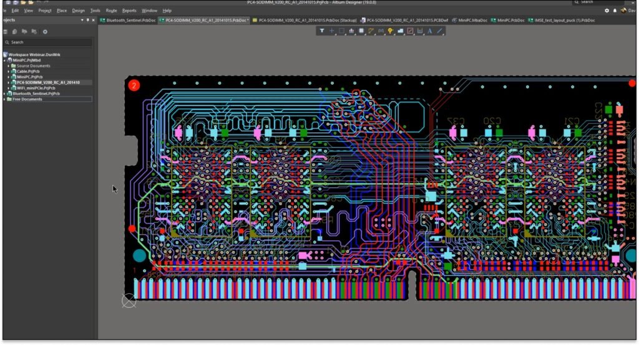This screenshot has height=345, width=639.
Task: Select the Selection Filter tool in the active bar
Action: click(x=322, y=31)
